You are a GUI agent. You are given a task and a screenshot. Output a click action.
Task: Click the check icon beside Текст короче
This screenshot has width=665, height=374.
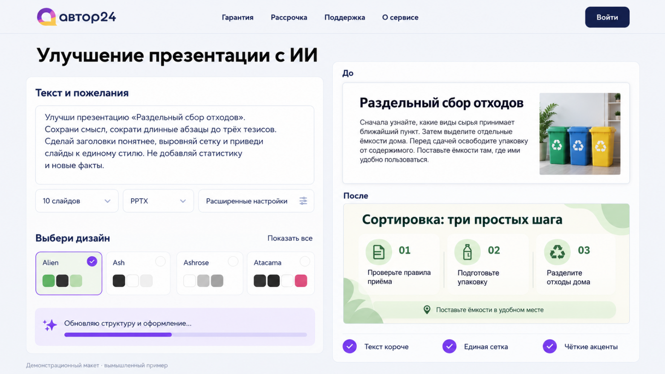(350, 346)
